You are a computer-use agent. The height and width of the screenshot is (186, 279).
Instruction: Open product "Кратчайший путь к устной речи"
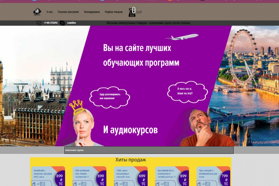tap(167, 174)
